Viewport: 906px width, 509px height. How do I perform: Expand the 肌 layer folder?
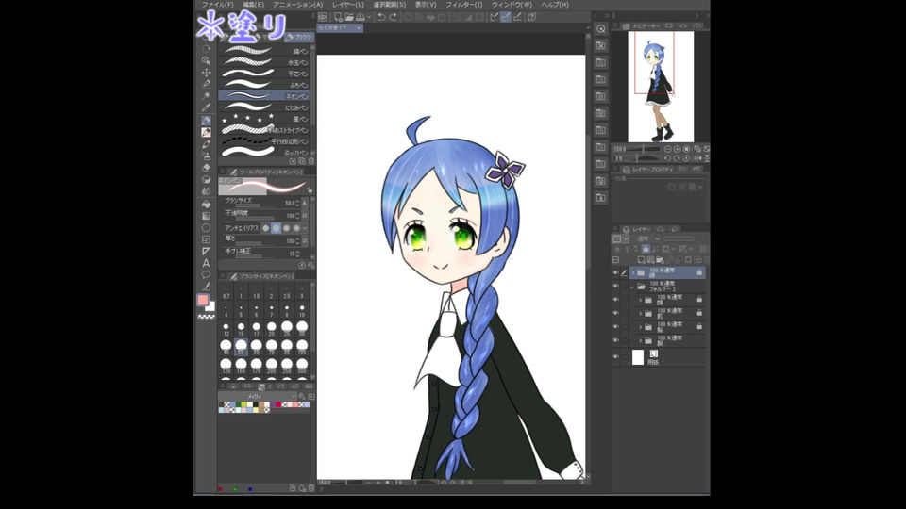pos(640,313)
